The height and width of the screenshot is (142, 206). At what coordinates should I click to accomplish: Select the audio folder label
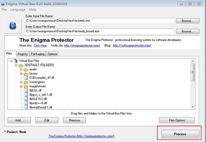[33, 69]
